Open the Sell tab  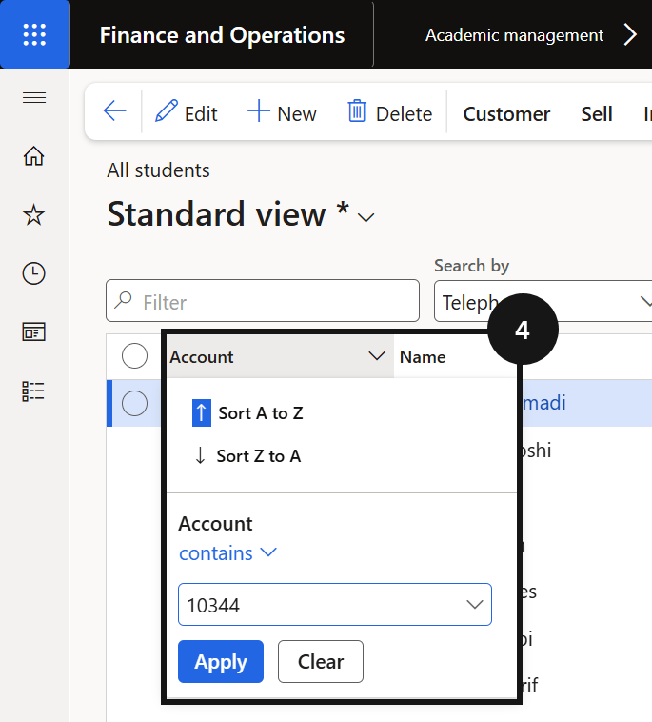597,113
